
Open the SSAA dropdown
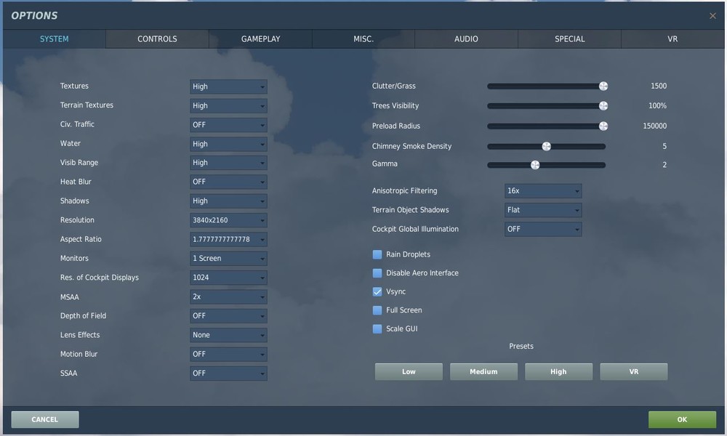(228, 373)
